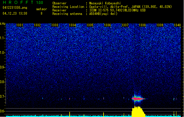Click the 04.12.23 13:30 date stamp

(x=15, y=13)
